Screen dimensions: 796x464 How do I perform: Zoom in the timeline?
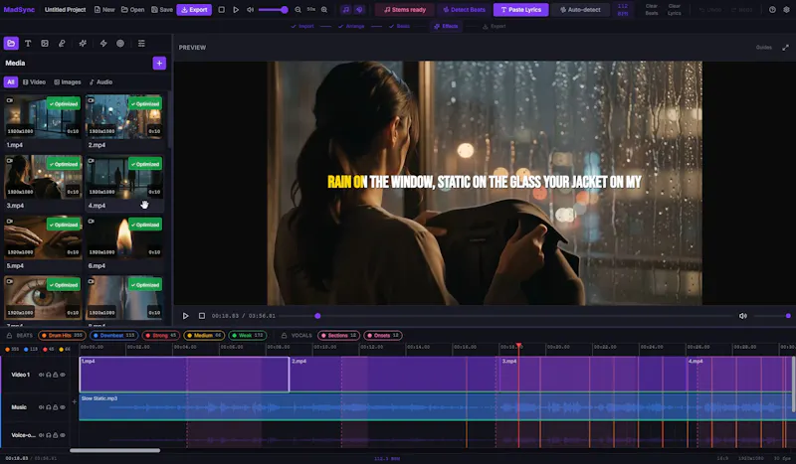[x=324, y=10]
